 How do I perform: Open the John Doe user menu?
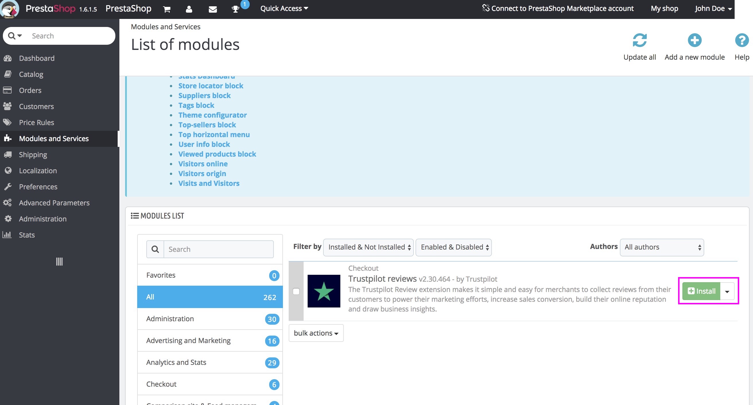(713, 9)
